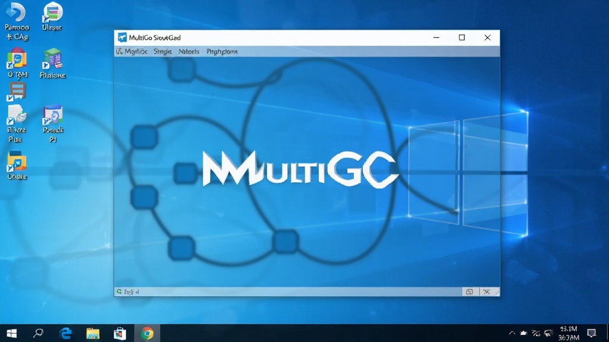Open File Explorer from the taskbar
The image size is (609, 342).
(x=93, y=334)
